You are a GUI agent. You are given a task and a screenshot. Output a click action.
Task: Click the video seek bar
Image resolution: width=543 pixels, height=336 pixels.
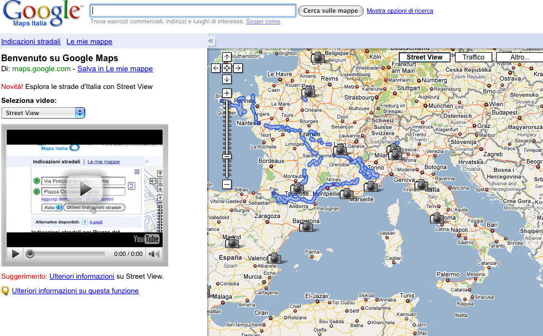65,254
